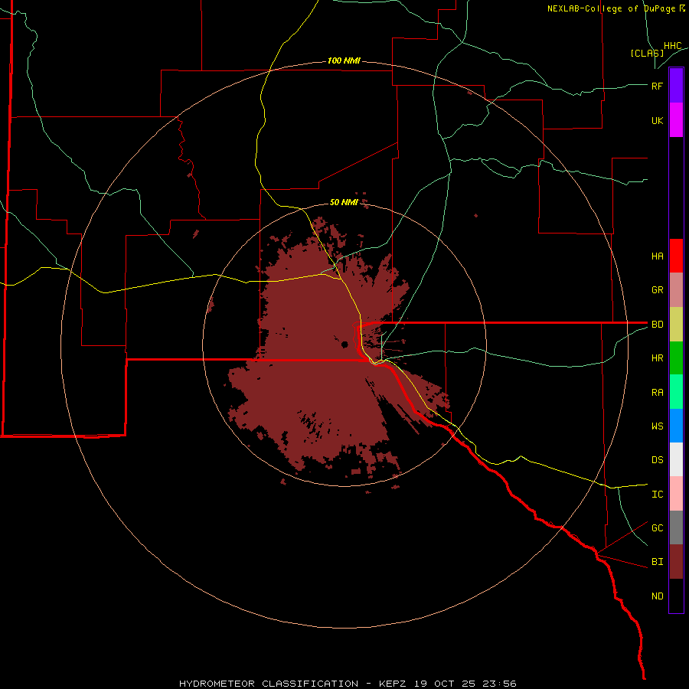Click the 50 NMI range ring label
The height and width of the screenshot is (689, 689).
pos(344,202)
